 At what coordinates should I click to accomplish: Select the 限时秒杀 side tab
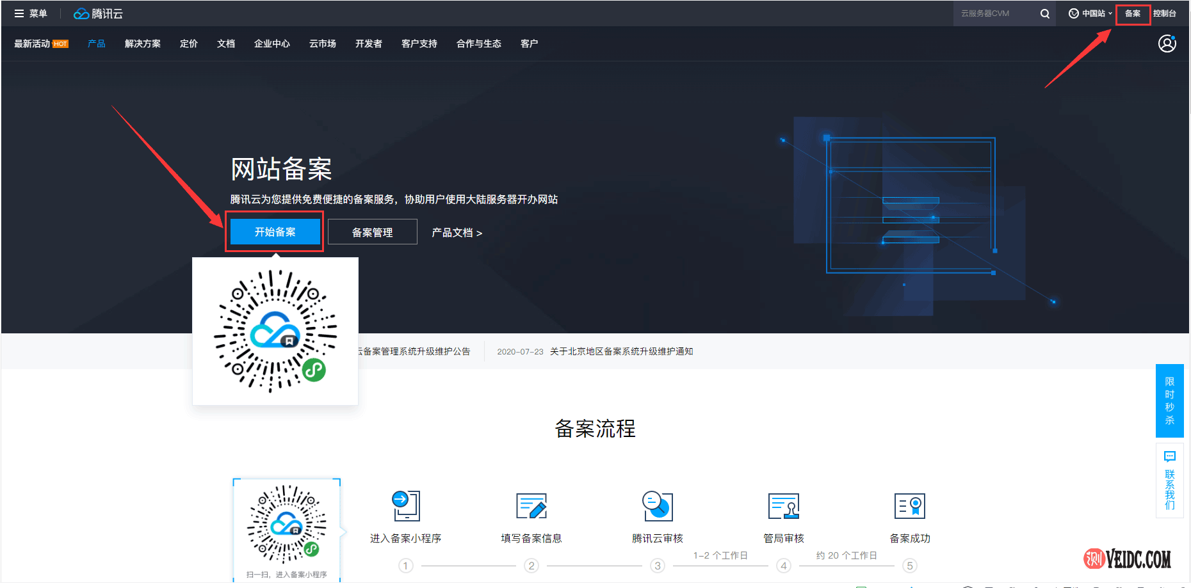coord(1170,401)
